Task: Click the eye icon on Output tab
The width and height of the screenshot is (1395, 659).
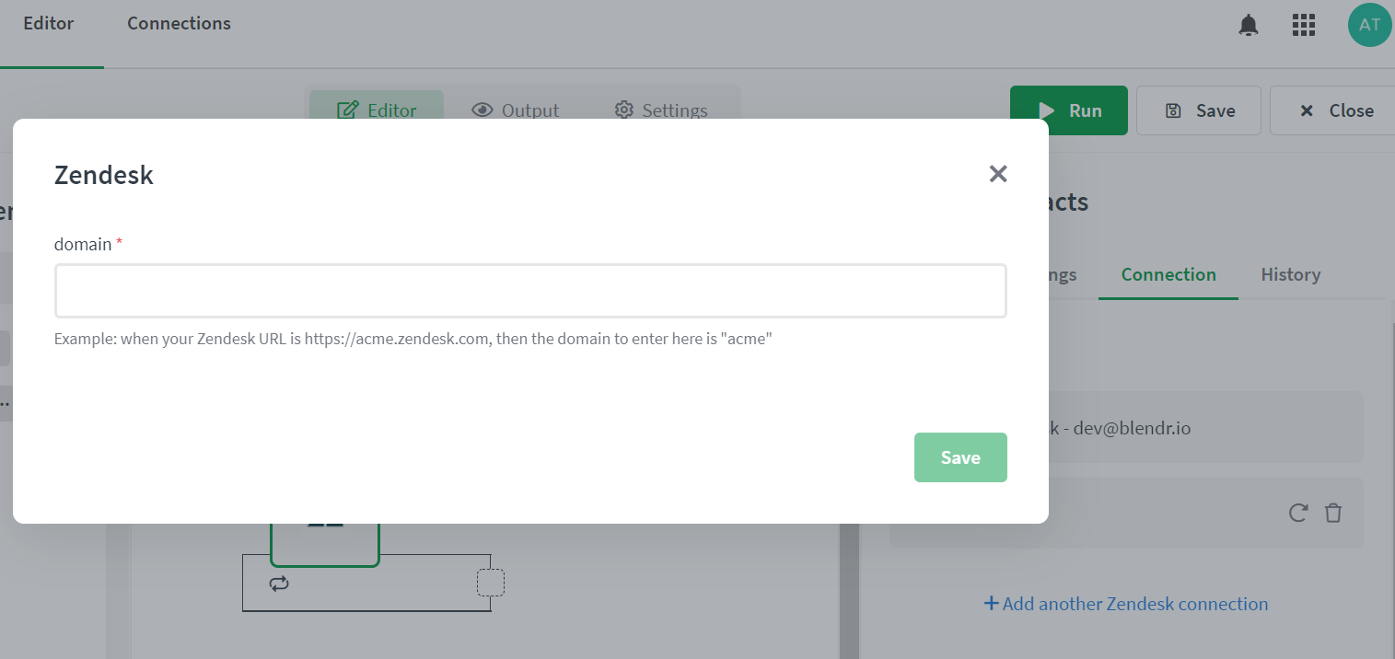Action: (482, 110)
